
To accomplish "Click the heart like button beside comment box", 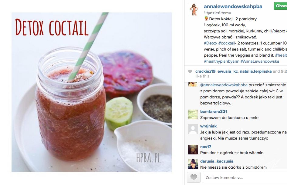I will tap(194, 177).
